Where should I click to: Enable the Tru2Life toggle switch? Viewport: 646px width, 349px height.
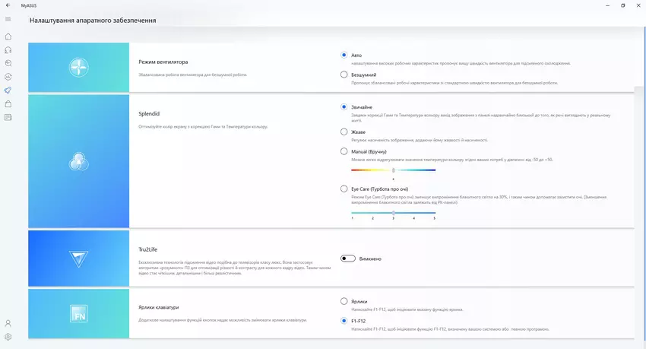coord(348,259)
